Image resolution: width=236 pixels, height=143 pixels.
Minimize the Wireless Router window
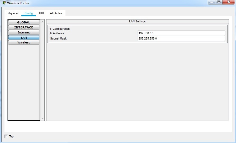[x=212, y=2]
